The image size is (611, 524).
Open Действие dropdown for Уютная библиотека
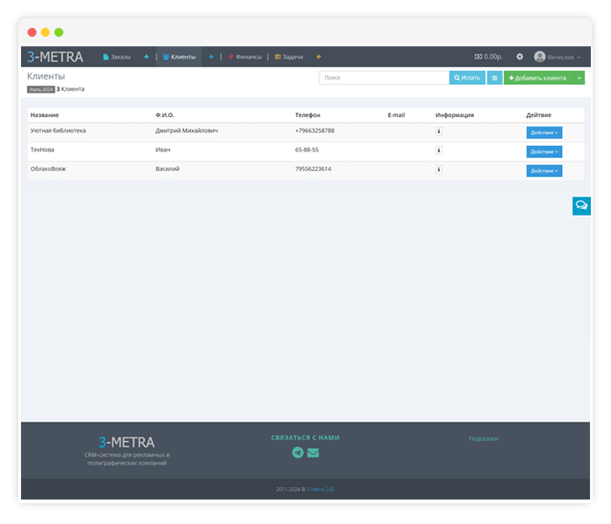(545, 133)
